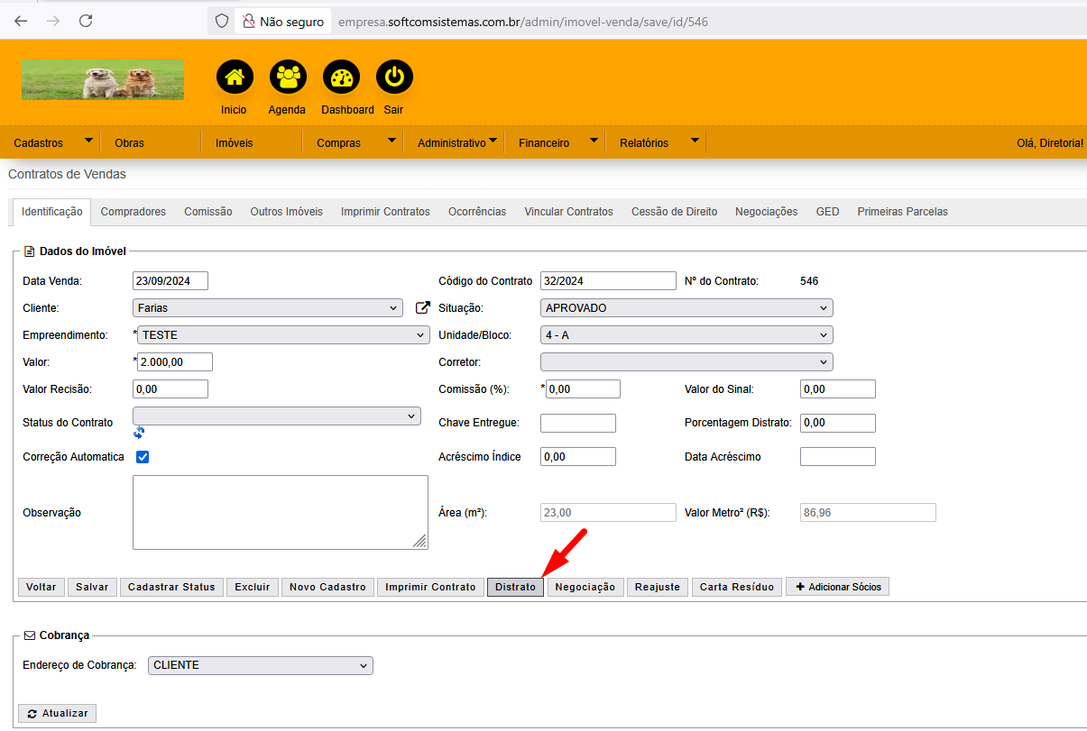Click the browser back arrow
1087x731 pixels.
(x=21, y=21)
